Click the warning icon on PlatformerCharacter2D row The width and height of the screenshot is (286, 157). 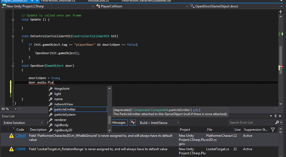11,136
